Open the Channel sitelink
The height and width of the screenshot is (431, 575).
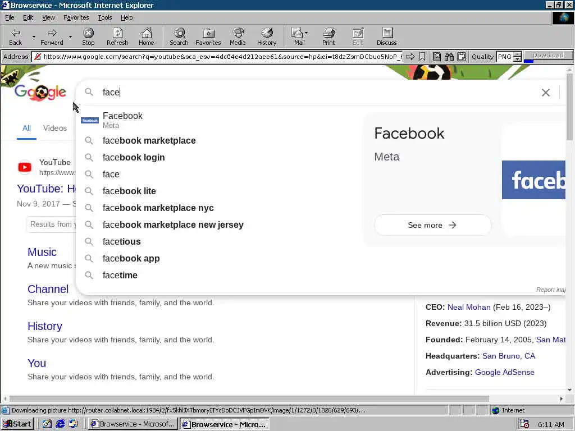(48, 289)
